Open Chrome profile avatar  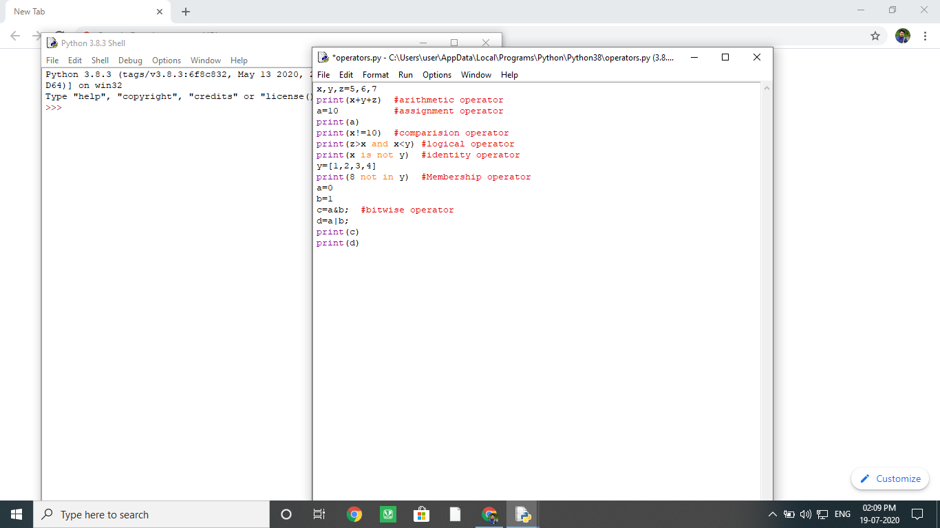coord(903,36)
